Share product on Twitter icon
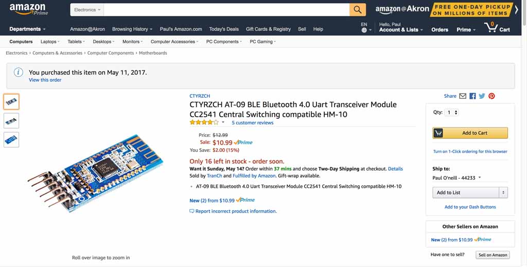 pyautogui.click(x=482, y=96)
